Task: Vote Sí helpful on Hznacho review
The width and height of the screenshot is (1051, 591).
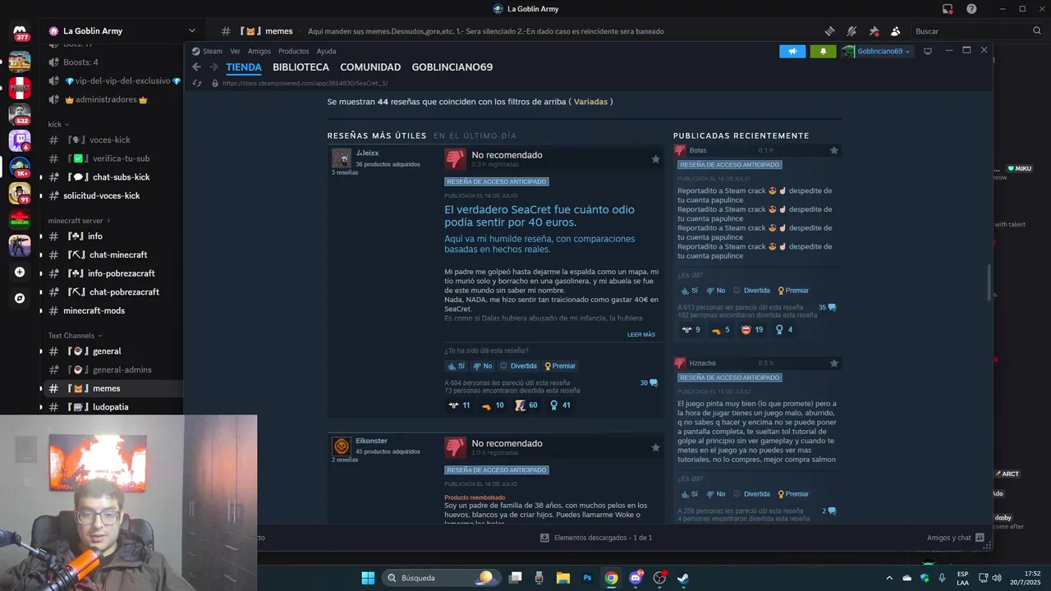Action: pyautogui.click(x=690, y=494)
